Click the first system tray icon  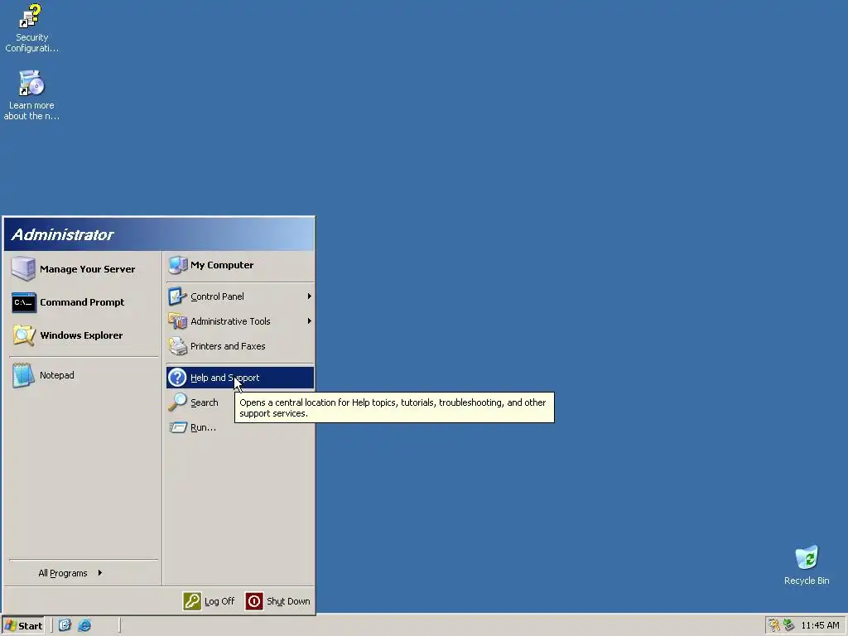(774, 626)
